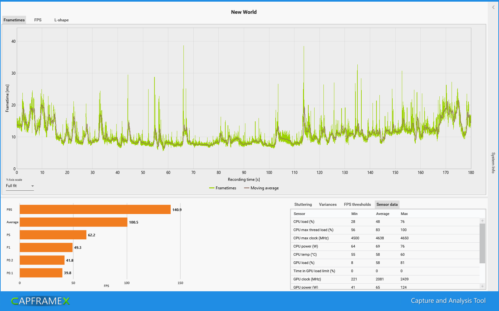Screen dimensions: 499x311
Task: Select CPU max clock (MHz) row
Action: click(x=385, y=238)
